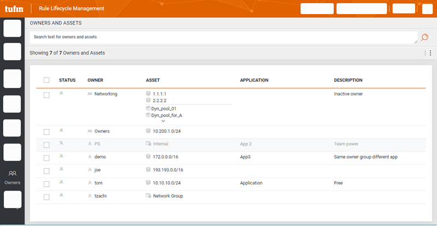Click the status icon for joe

61,169
